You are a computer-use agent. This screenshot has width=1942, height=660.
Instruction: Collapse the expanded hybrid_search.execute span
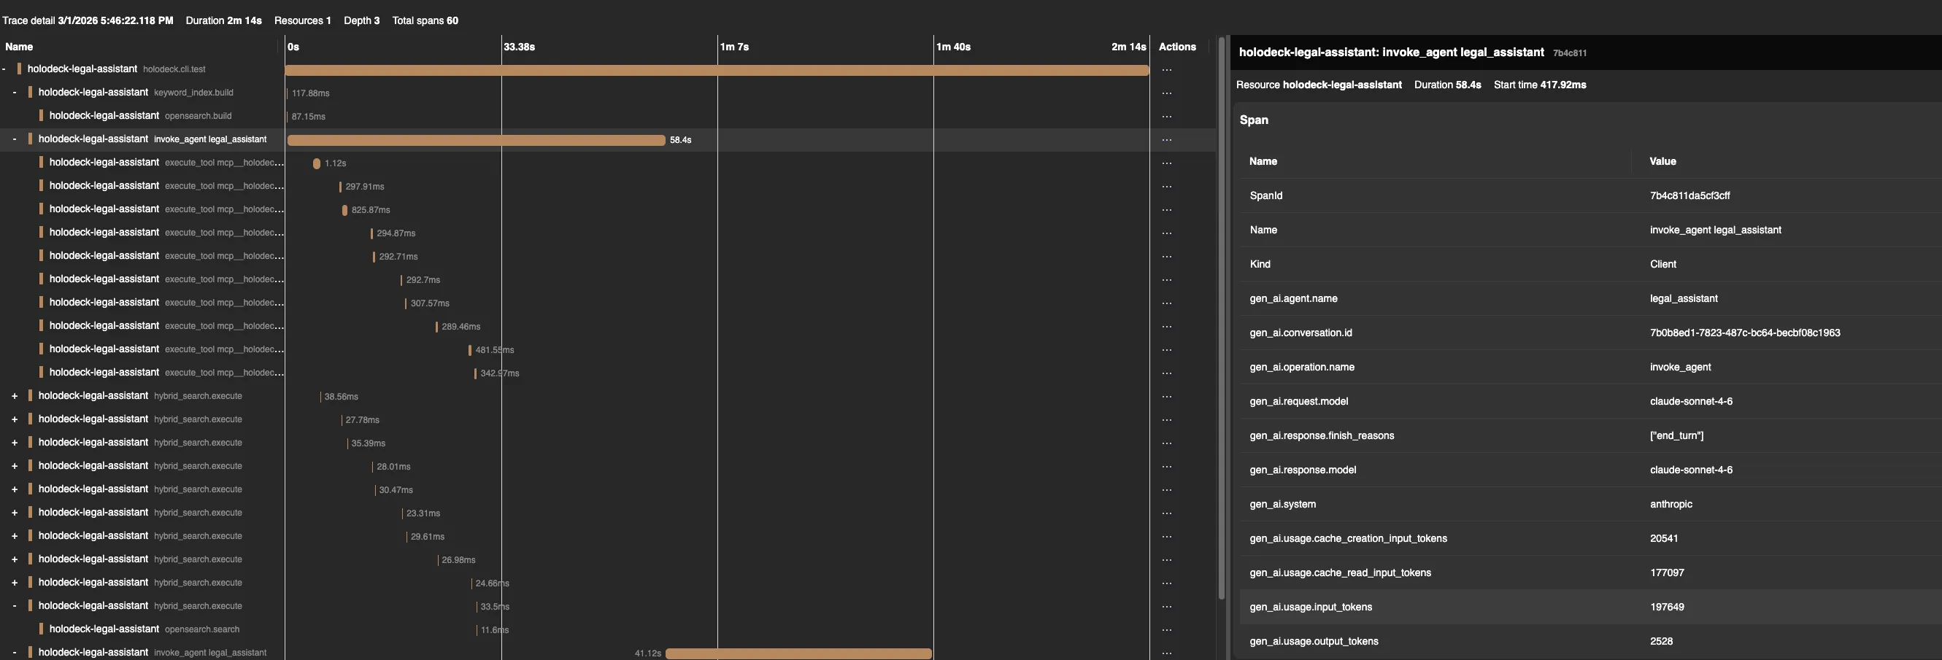[15, 605]
